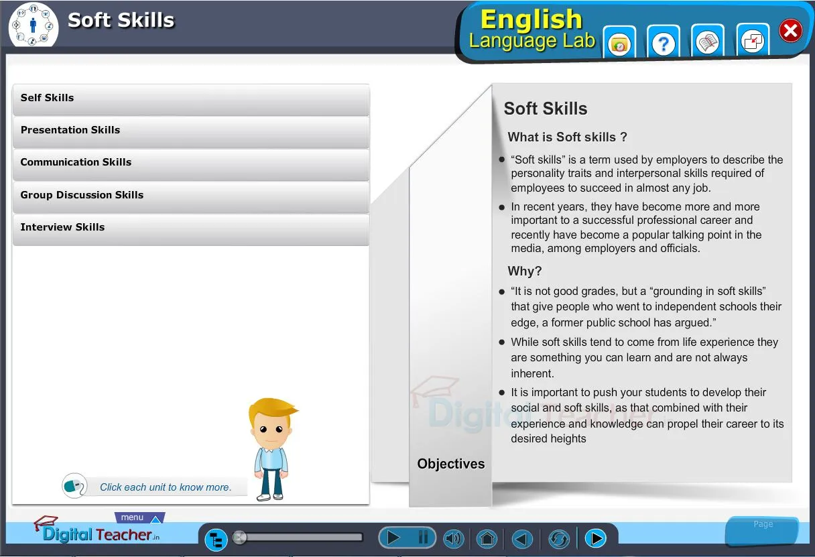The height and width of the screenshot is (557, 815).
Task: Click the cartoon boy character
Action: pos(271,449)
